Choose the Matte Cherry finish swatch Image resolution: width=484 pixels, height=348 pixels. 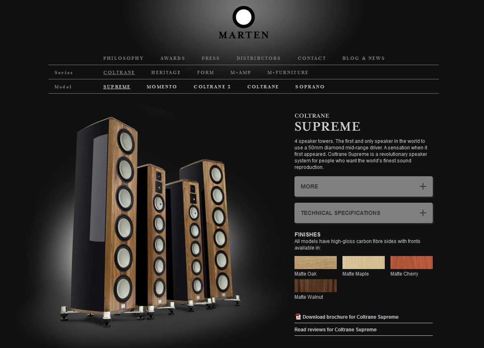pyautogui.click(x=412, y=263)
